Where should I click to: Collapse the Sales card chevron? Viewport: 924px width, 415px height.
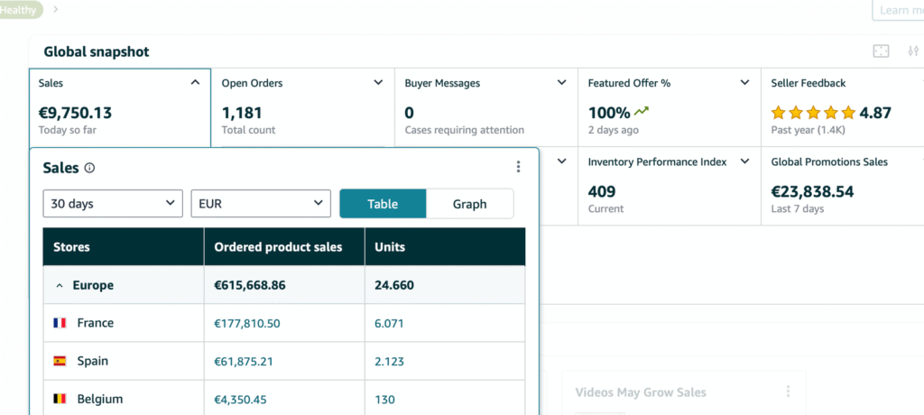click(195, 83)
